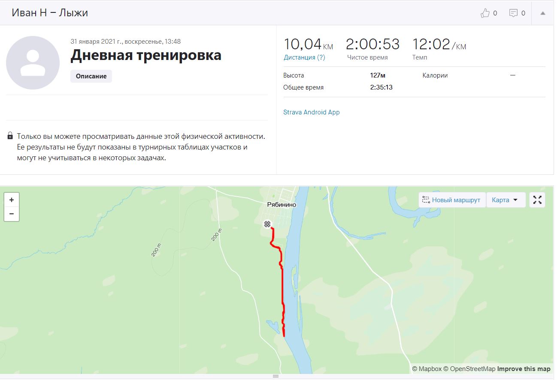Zoom out the map with the minus button
This screenshot has height=380, width=557.
[x=12, y=214]
